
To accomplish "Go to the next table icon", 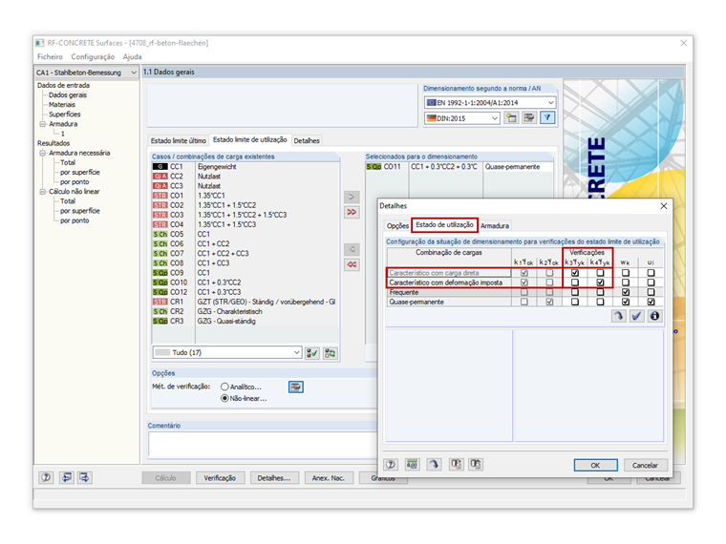I will [x=85, y=477].
